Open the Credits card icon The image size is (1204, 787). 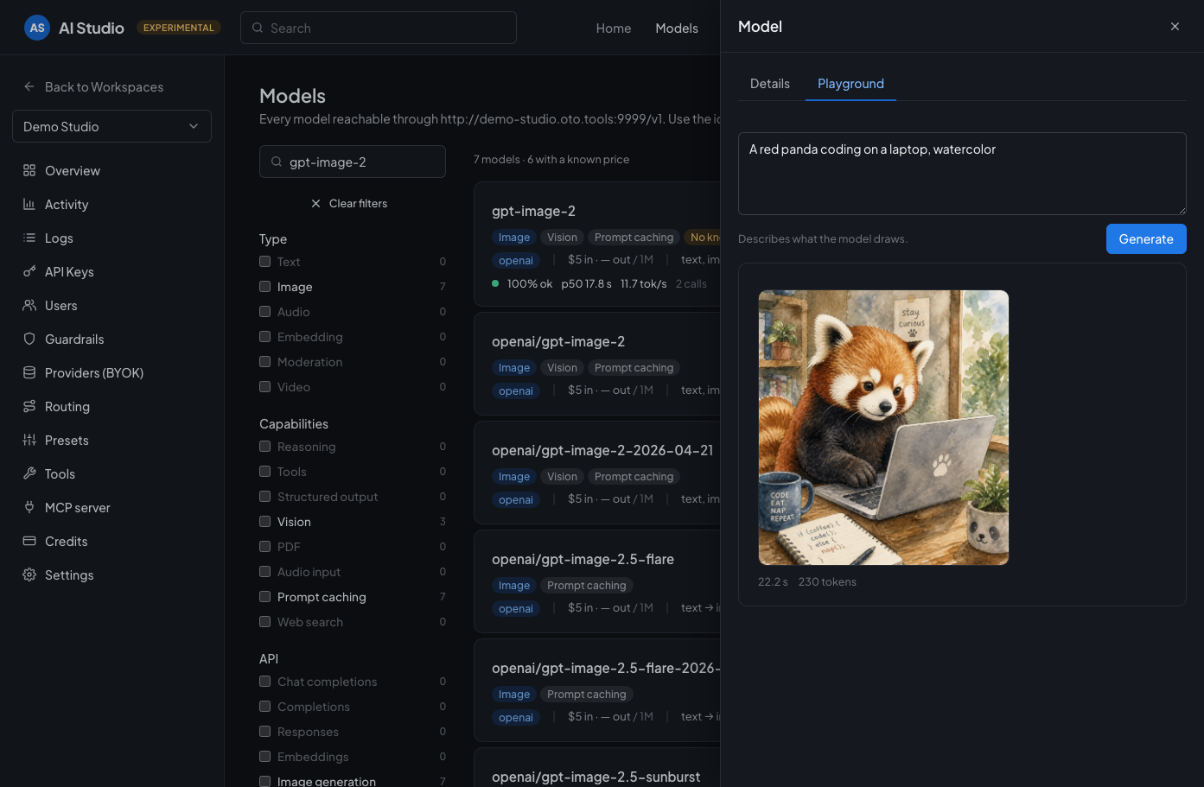tap(29, 541)
